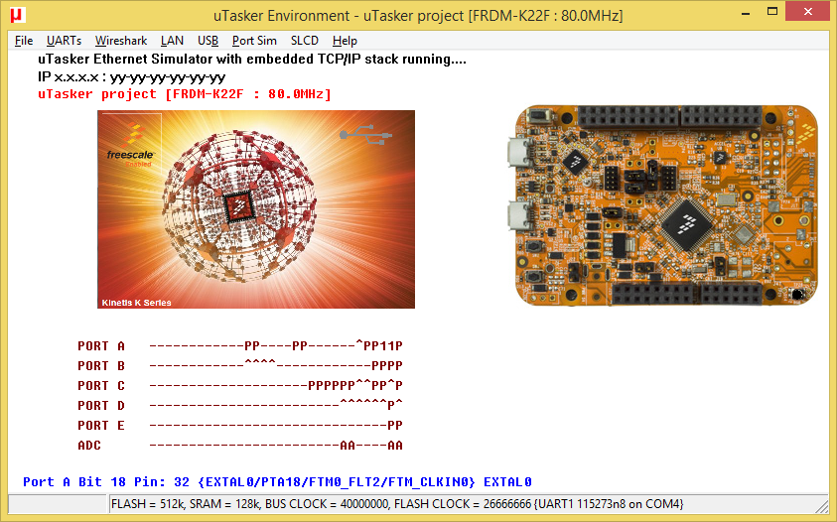Click the Freescale logo printed on board corner
Image resolution: width=837 pixels, height=522 pixels.
pyautogui.click(x=806, y=133)
